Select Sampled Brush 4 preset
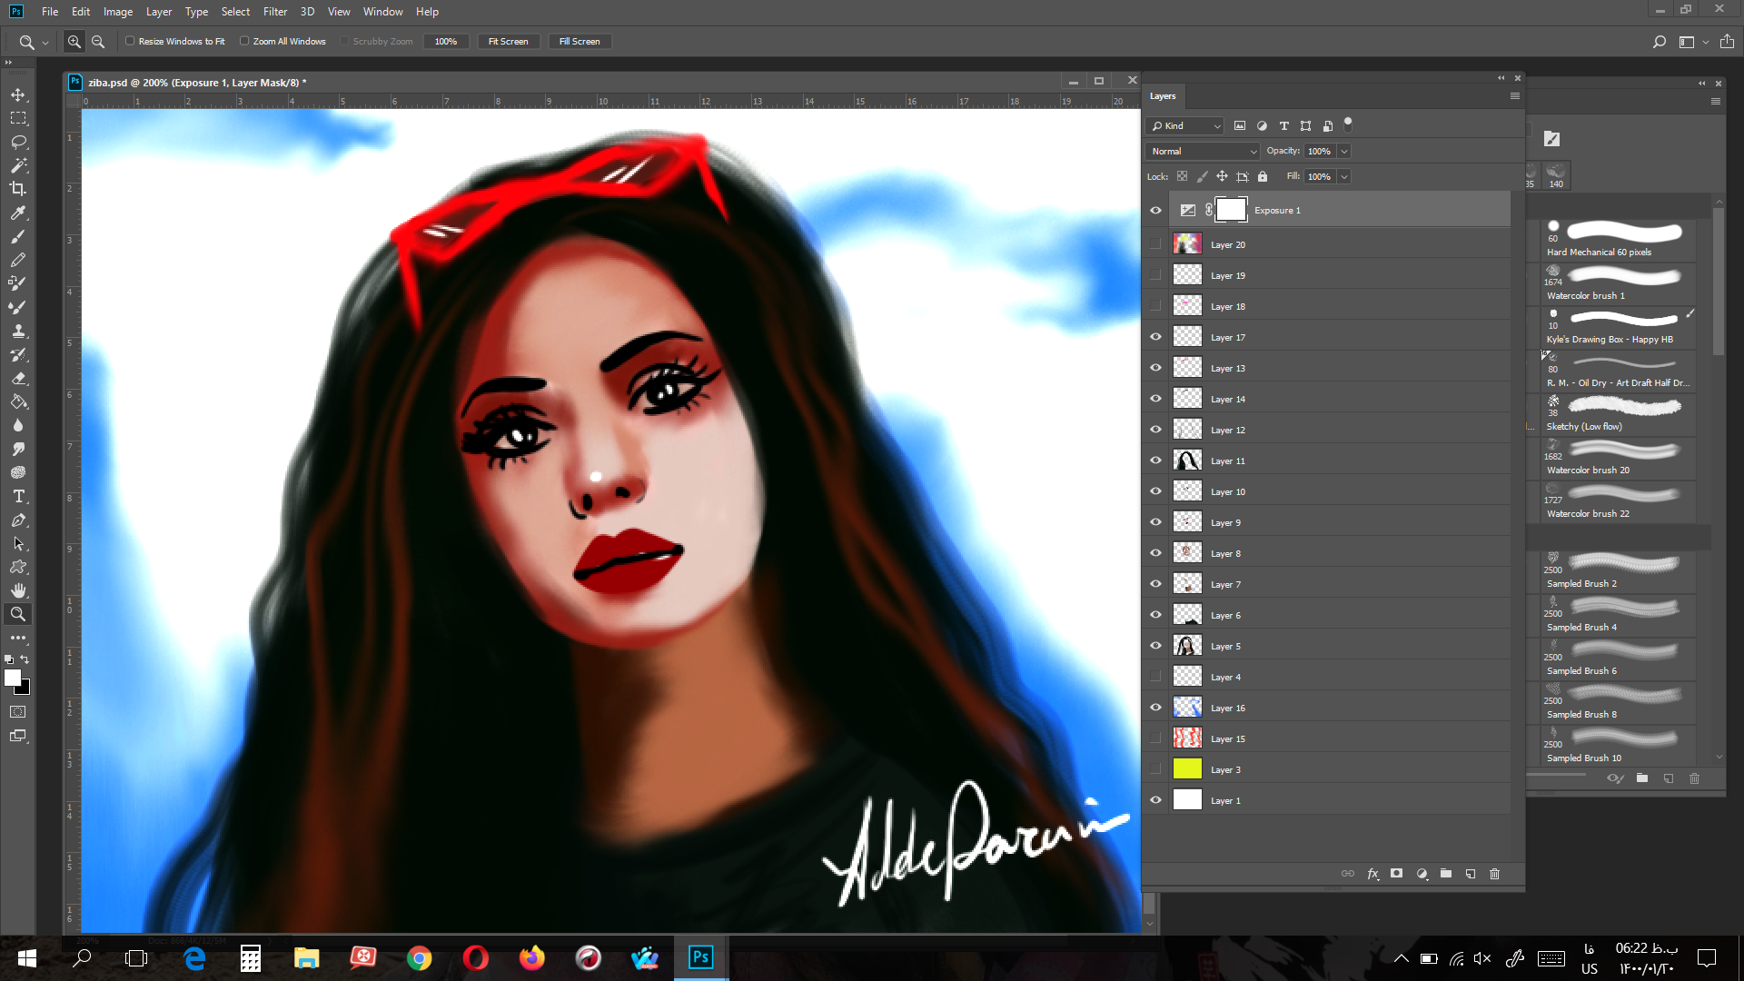 [x=1620, y=615]
